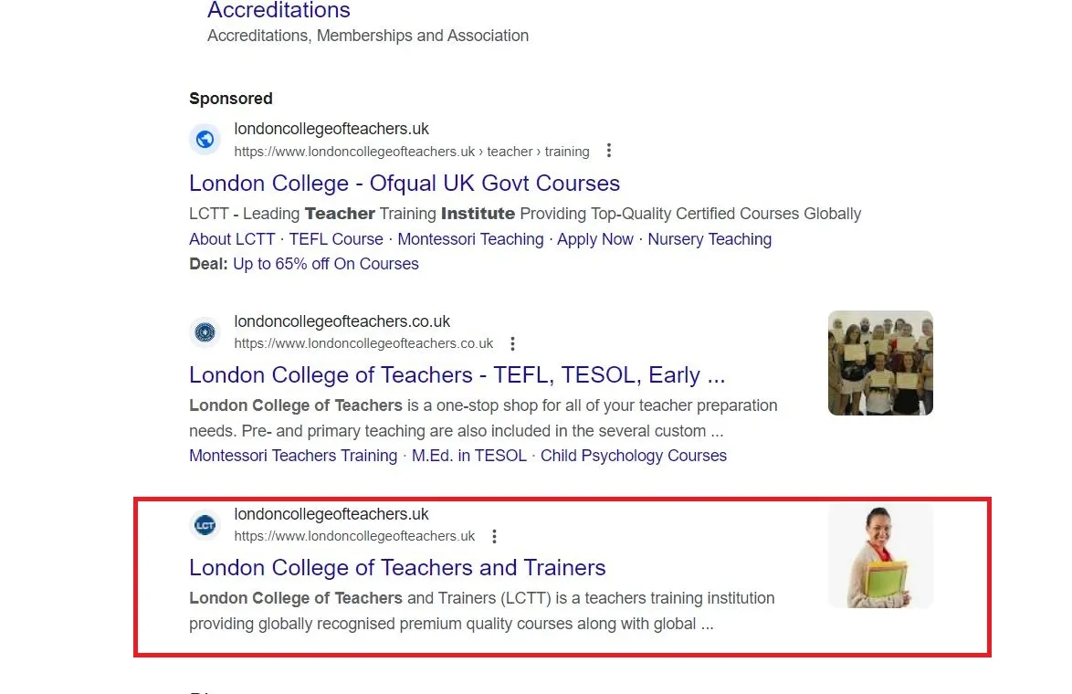Viewport: 1072px width, 694px height.
Task: Open London College of Teachers - TEFL, TESOL title
Action: pos(457,375)
